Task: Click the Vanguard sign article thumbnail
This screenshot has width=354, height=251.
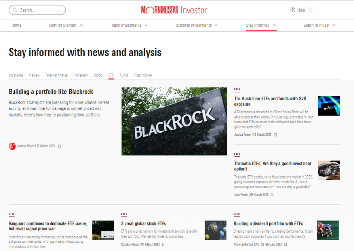Action: [x=103, y=230]
